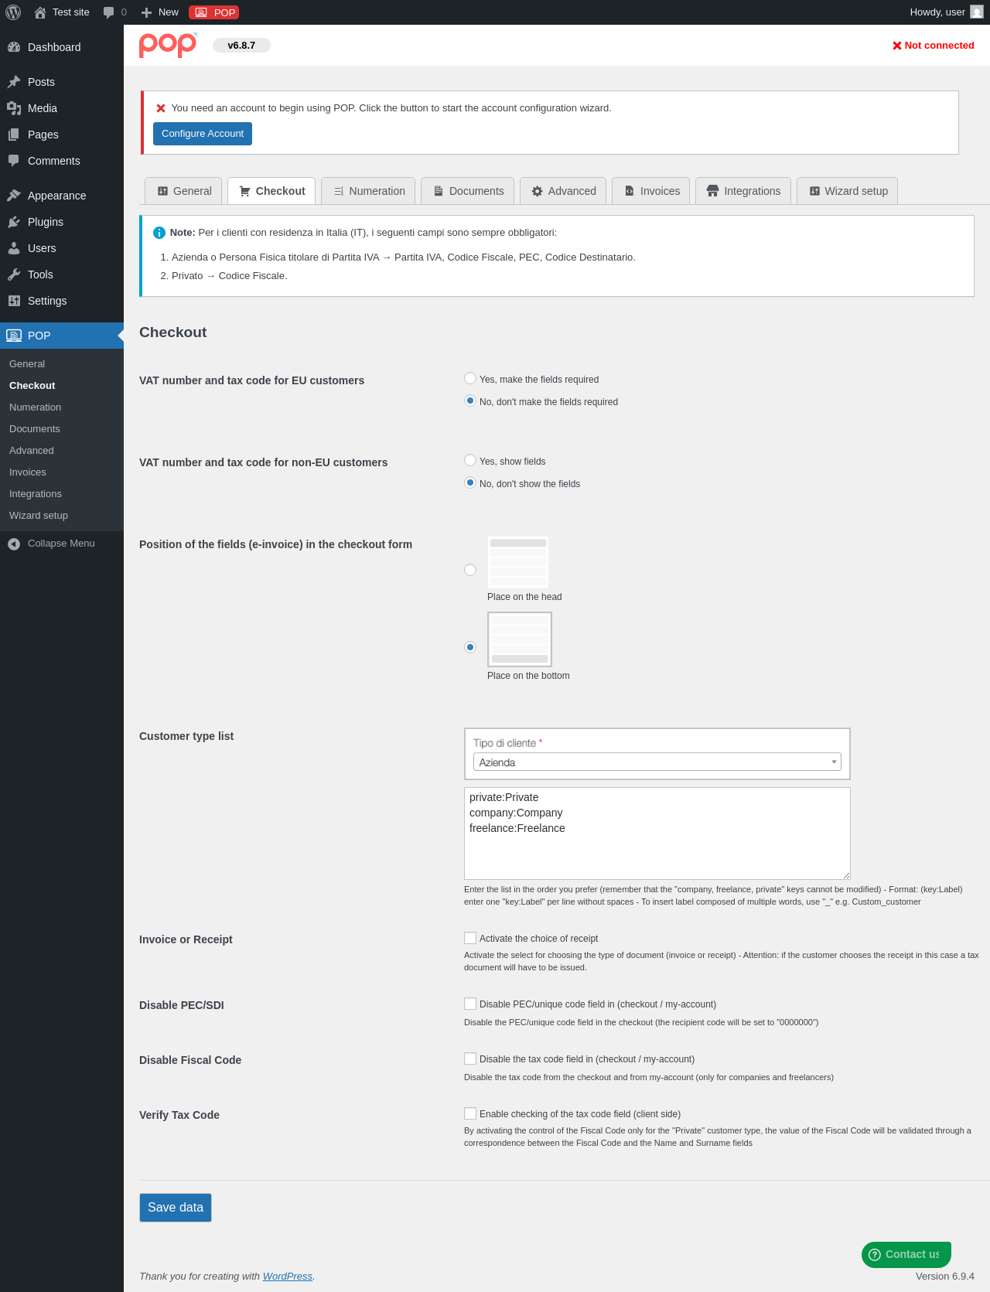
Task: Open the New content menu in admin bar
Action: [160, 12]
